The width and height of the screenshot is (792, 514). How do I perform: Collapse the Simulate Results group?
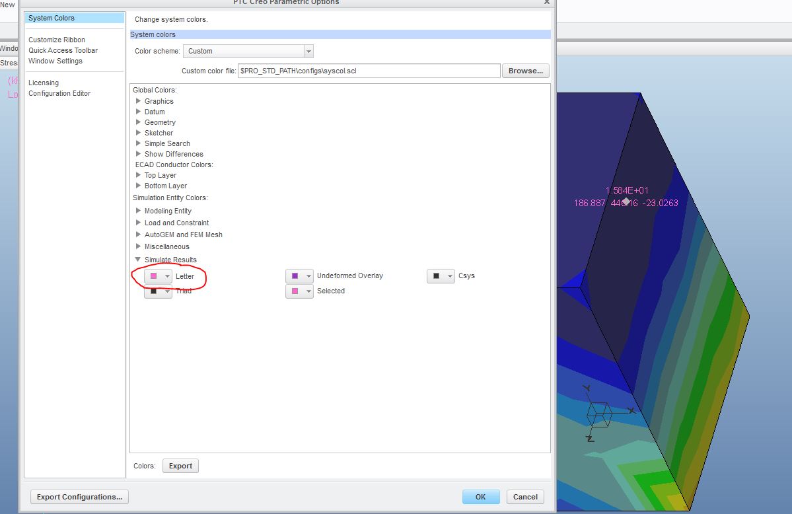coord(138,259)
